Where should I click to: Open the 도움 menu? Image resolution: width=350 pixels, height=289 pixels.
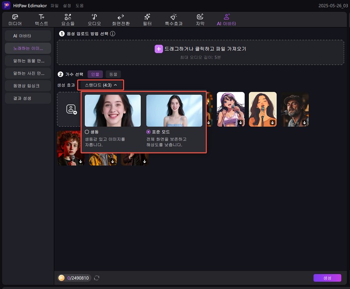(80, 6)
